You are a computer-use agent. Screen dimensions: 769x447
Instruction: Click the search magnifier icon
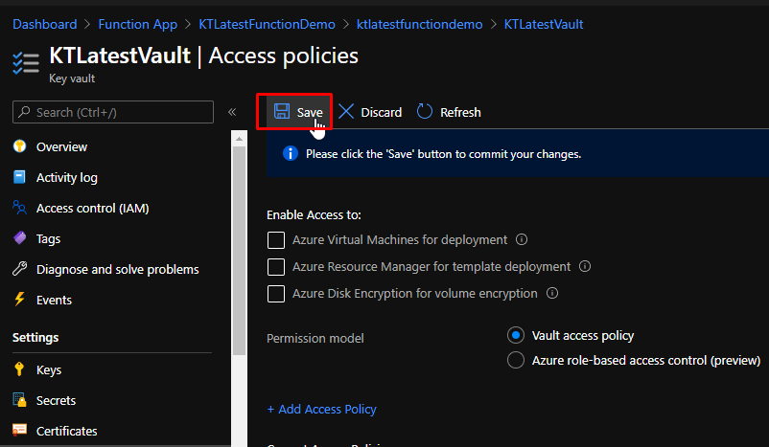click(x=24, y=112)
